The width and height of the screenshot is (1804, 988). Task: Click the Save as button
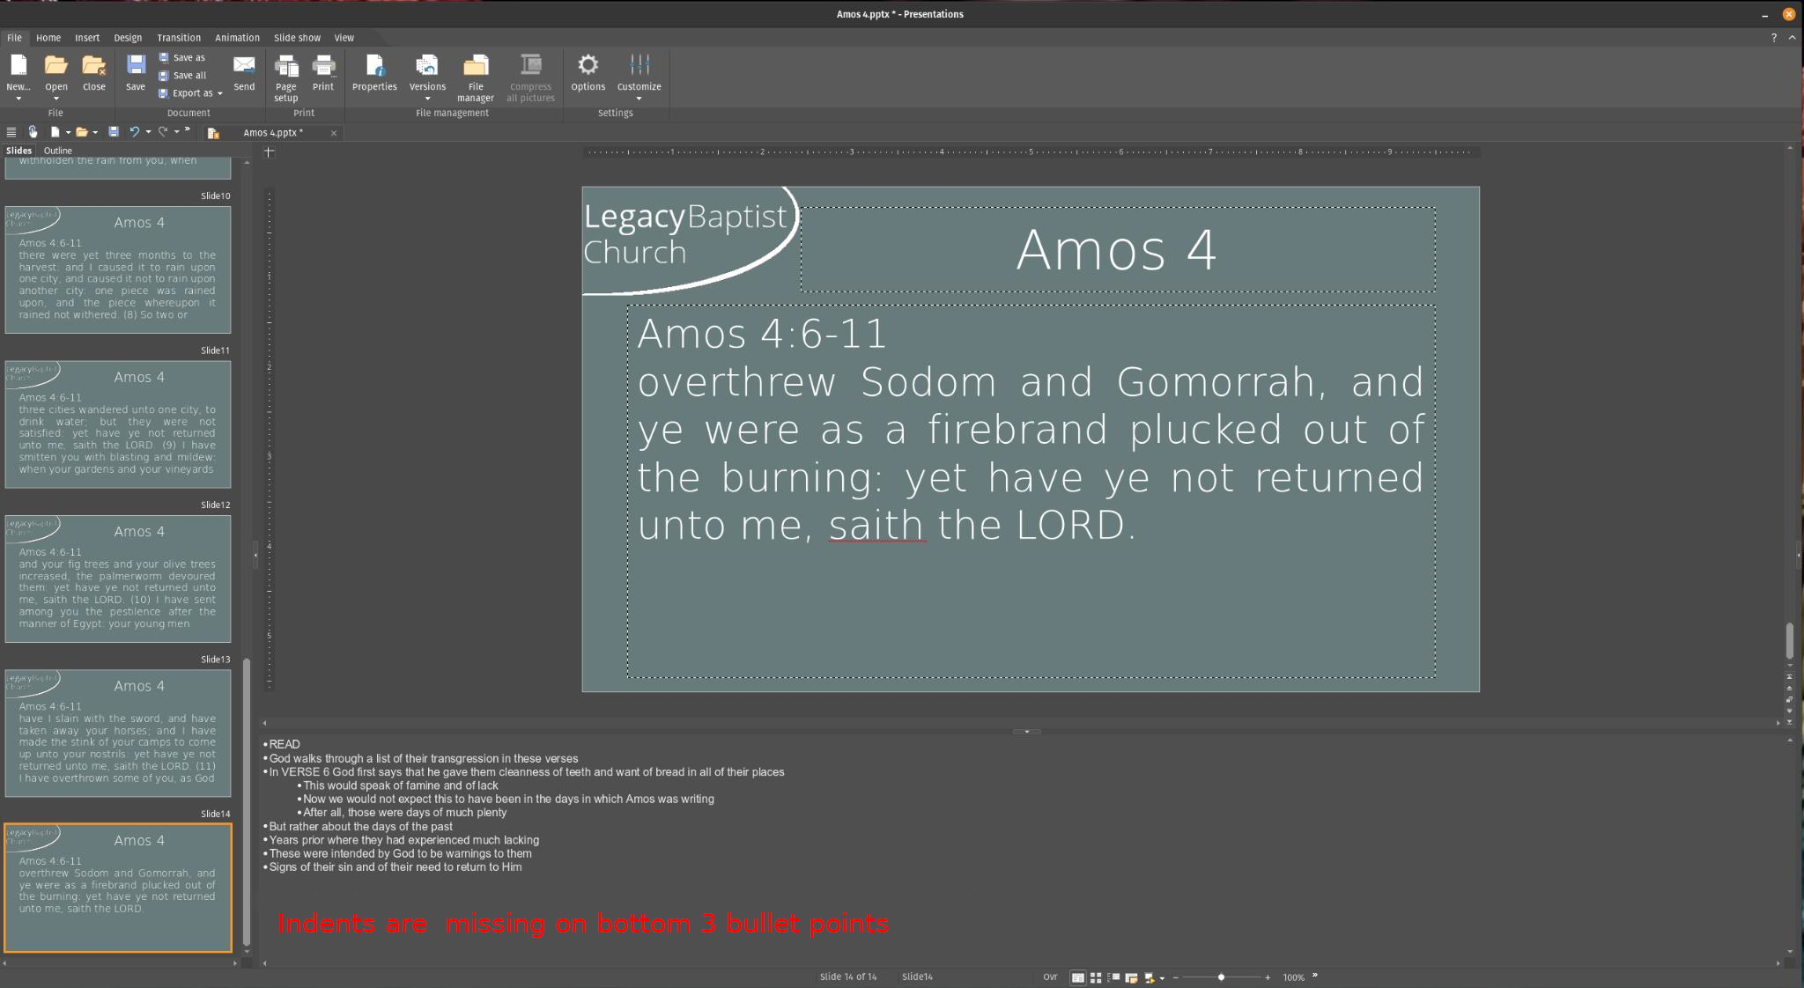[182, 58]
